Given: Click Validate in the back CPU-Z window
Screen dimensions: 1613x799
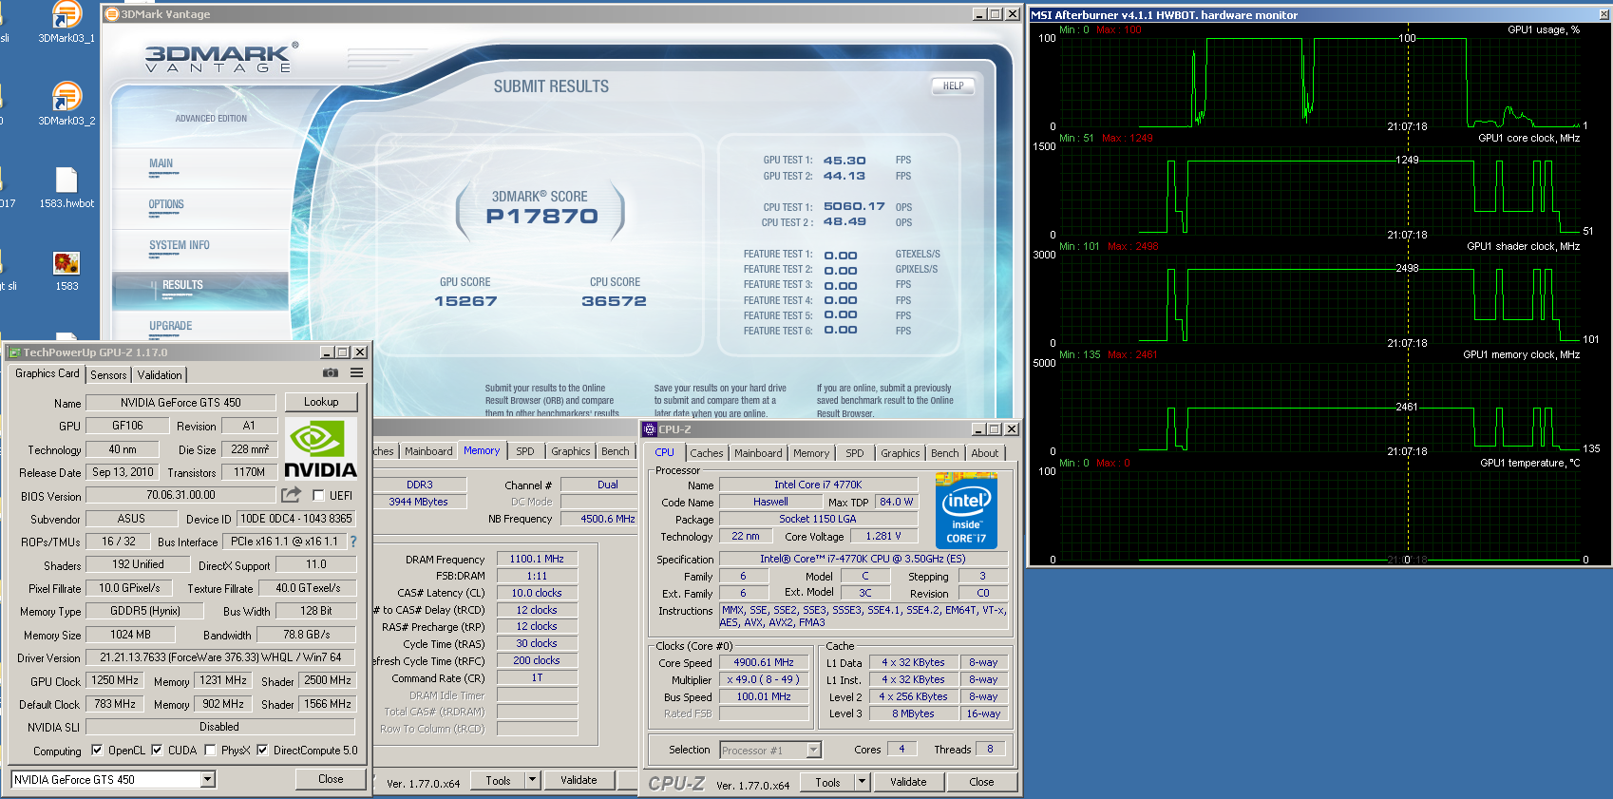Looking at the screenshot, I should (579, 780).
